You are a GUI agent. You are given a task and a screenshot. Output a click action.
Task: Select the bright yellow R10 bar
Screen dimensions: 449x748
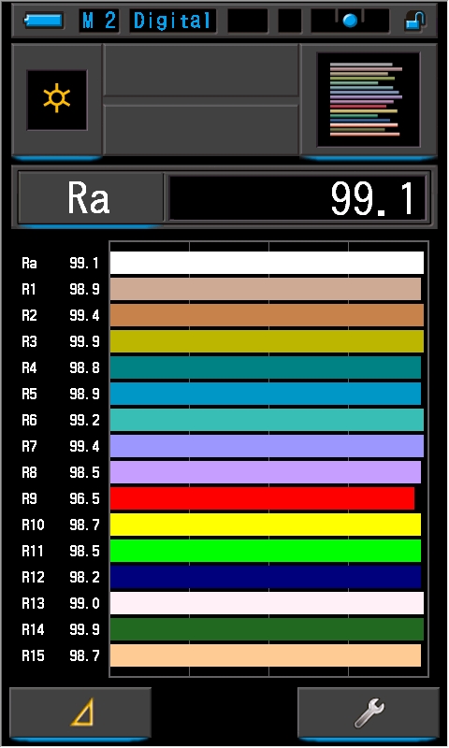pos(266,525)
